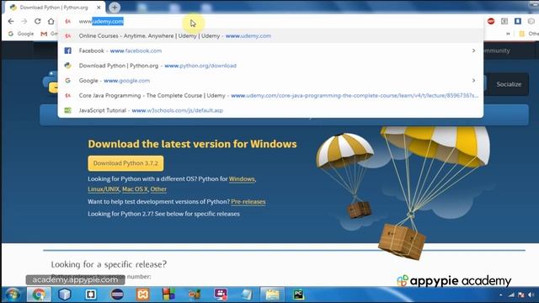Select the Download Python python.org/download suggestion
The width and height of the screenshot is (539, 303).
270,66
